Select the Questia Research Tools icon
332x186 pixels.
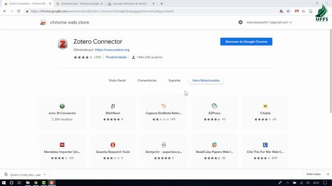(x=113, y=145)
